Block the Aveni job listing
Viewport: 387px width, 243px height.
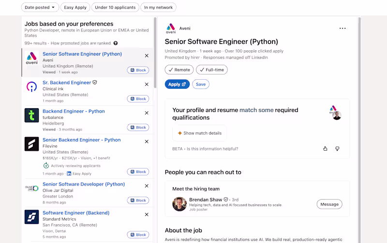point(138,70)
